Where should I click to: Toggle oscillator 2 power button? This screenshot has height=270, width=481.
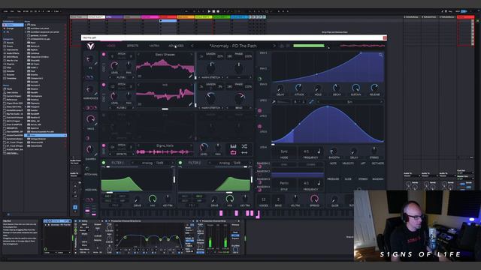(104, 85)
